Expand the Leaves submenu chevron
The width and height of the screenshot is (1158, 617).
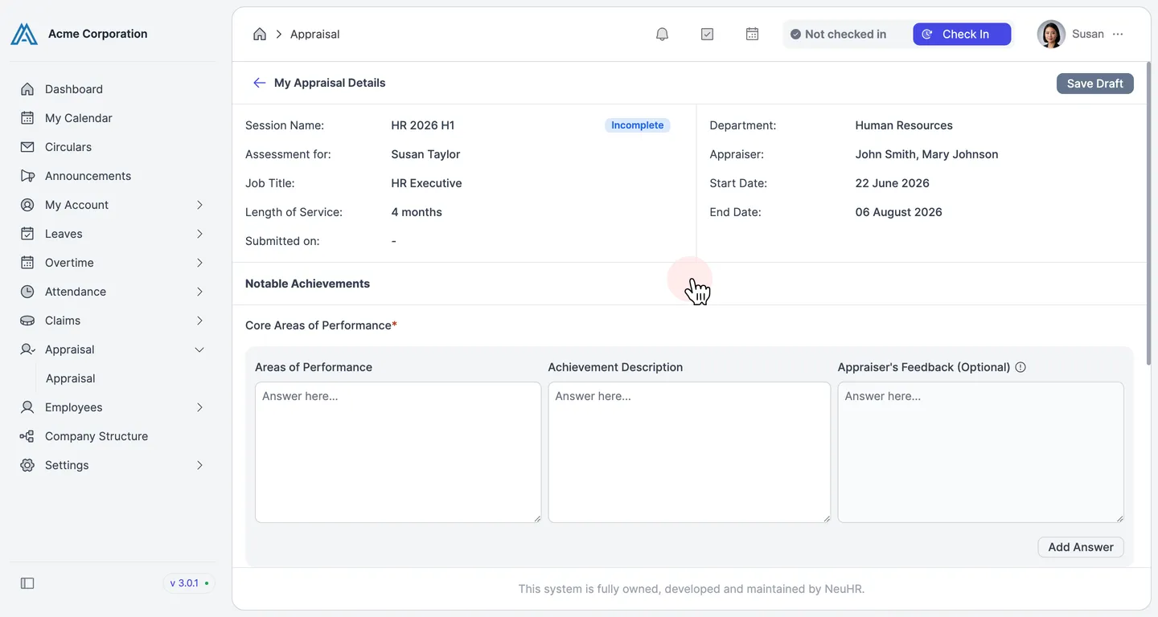pos(199,234)
